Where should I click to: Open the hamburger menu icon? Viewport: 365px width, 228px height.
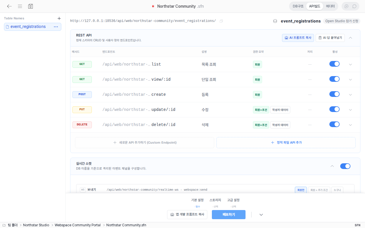point(20,6)
